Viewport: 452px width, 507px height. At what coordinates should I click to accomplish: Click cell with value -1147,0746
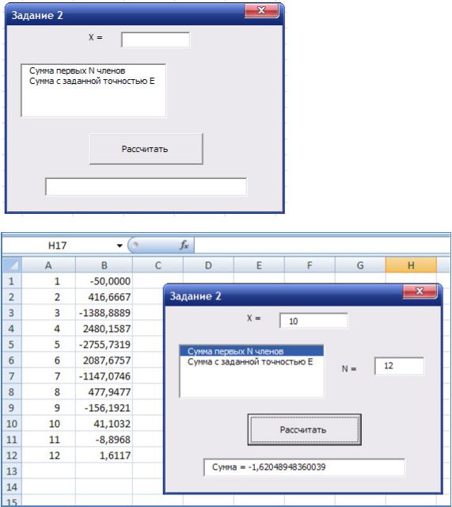[x=104, y=376]
